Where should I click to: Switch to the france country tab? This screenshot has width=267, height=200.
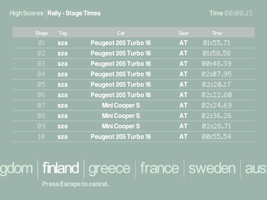[x=160, y=168]
